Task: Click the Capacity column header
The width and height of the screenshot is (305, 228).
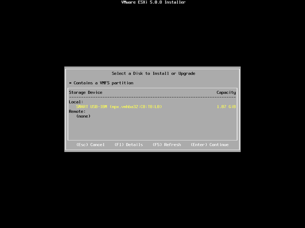Action: click(226, 92)
